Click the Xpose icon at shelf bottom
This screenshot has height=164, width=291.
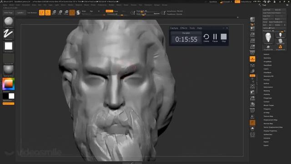tap(252, 135)
